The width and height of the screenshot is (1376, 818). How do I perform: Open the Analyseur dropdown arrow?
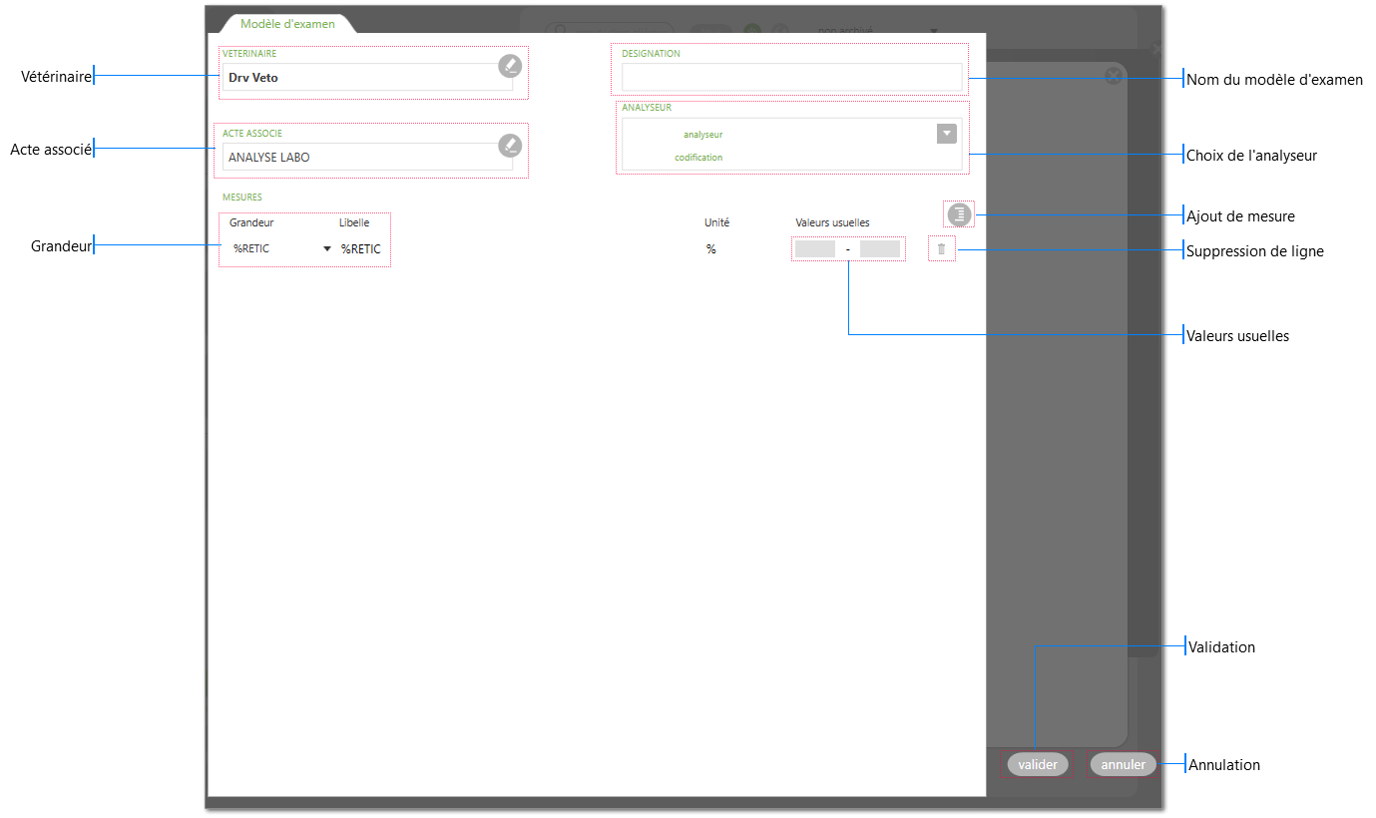point(947,134)
